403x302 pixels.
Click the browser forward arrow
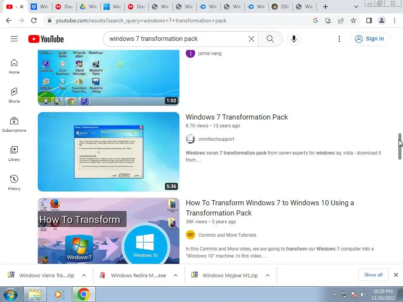coord(21,20)
